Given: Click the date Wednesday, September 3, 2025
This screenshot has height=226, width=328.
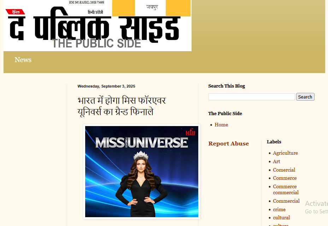Looking at the screenshot, I should click(x=106, y=87).
